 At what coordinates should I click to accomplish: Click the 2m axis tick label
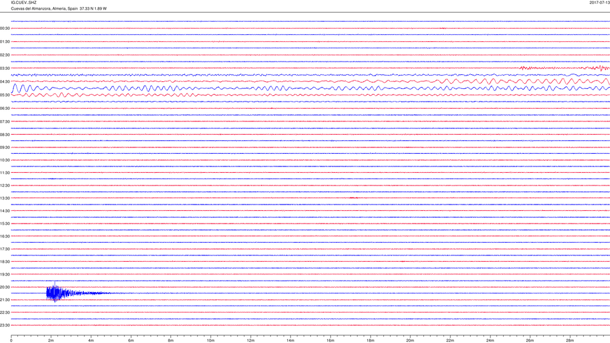[51, 340]
